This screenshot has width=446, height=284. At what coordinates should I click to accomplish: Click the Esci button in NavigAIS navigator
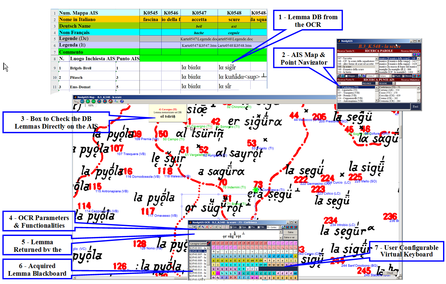point(415,106)
